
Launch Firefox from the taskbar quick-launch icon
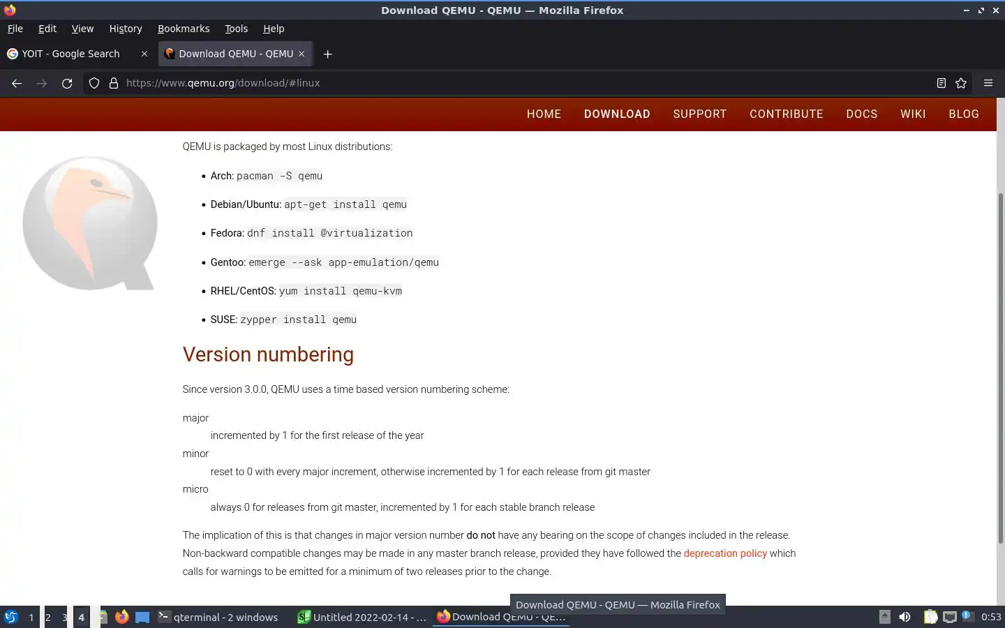click(x=122, y=617)
